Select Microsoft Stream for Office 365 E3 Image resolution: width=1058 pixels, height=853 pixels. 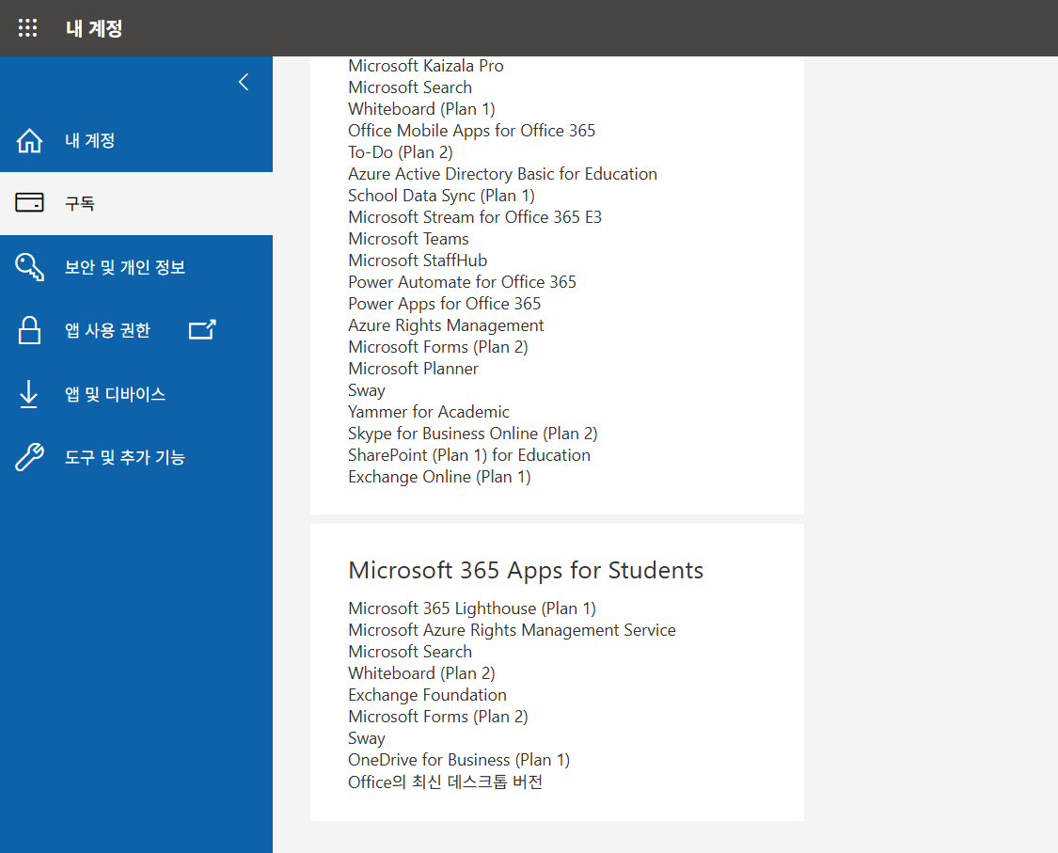475,216
